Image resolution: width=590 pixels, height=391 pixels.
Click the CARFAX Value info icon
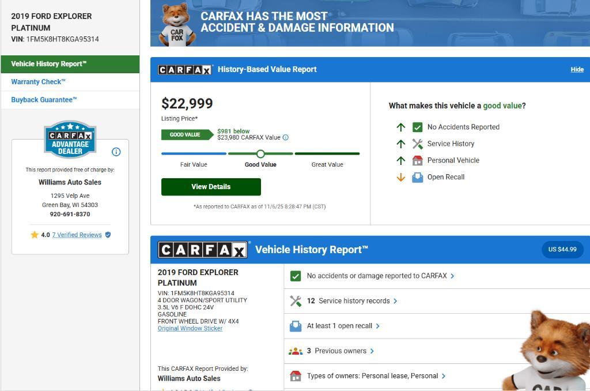(286, 137)
